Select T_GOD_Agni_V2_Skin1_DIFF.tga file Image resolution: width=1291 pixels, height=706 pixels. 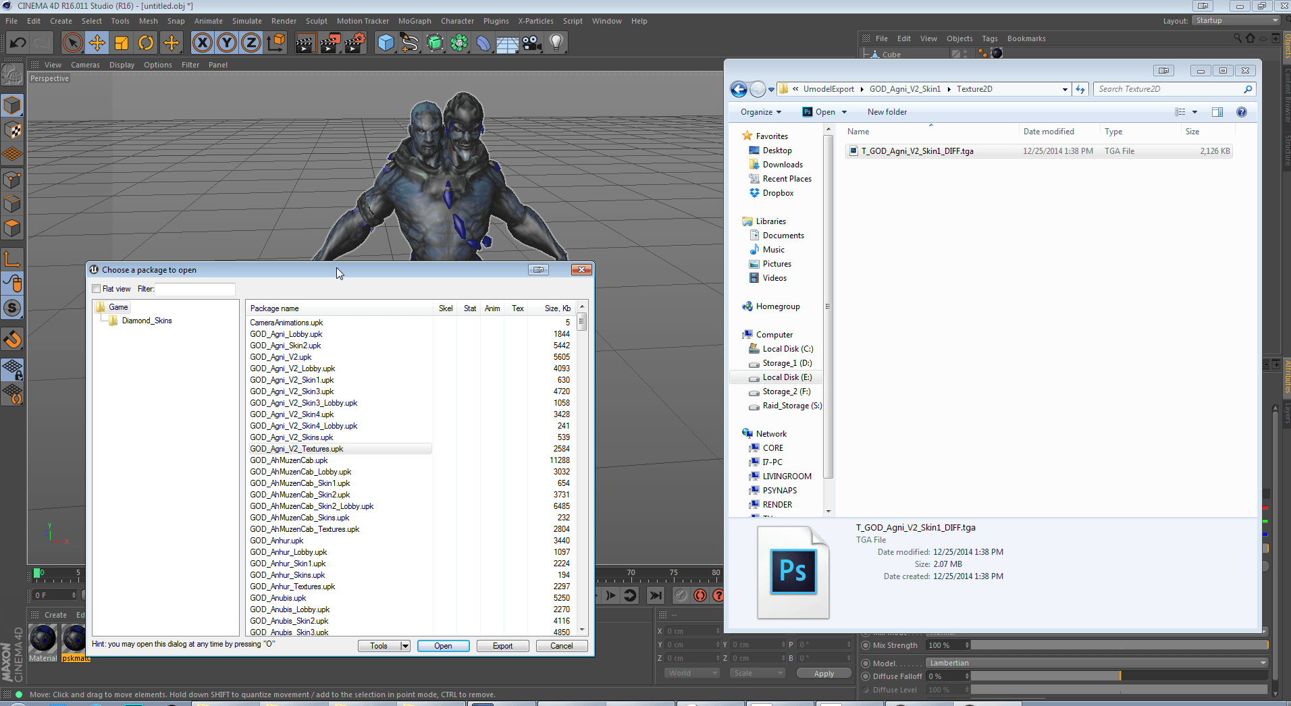point(1038,151)
